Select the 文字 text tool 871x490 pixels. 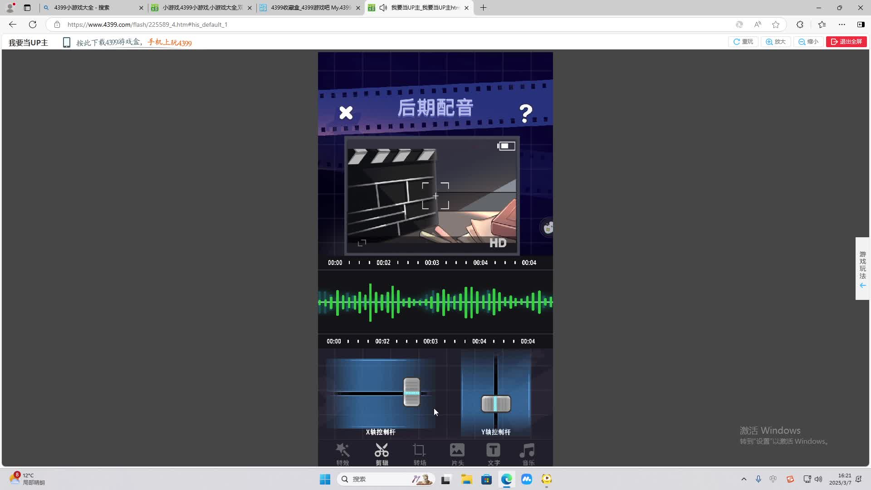coord(494,454)
